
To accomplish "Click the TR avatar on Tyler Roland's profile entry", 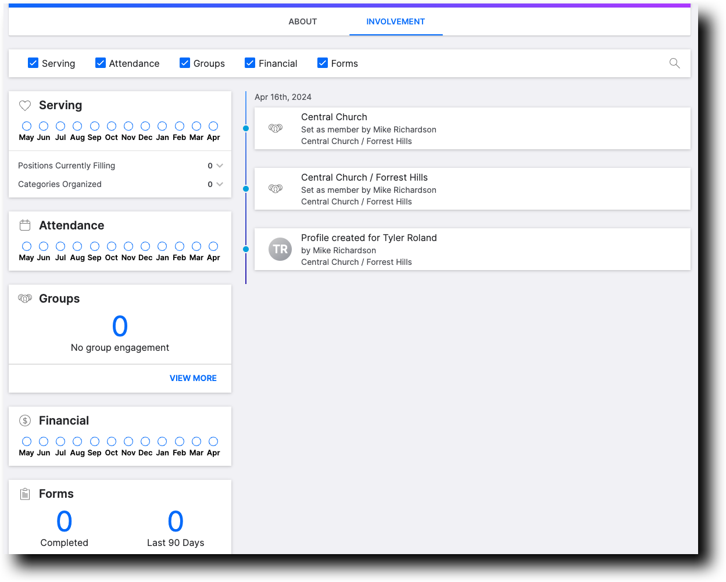I will click(x=280, y=249).
